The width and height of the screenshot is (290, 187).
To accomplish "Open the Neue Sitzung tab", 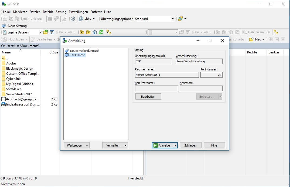I will click(x=14, y=26).
